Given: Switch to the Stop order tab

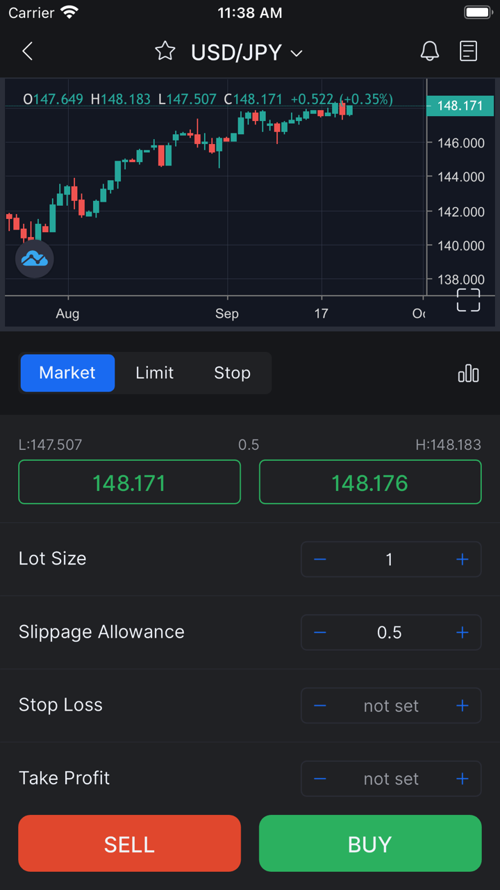Looking at the screenshot, I should 232,373.
